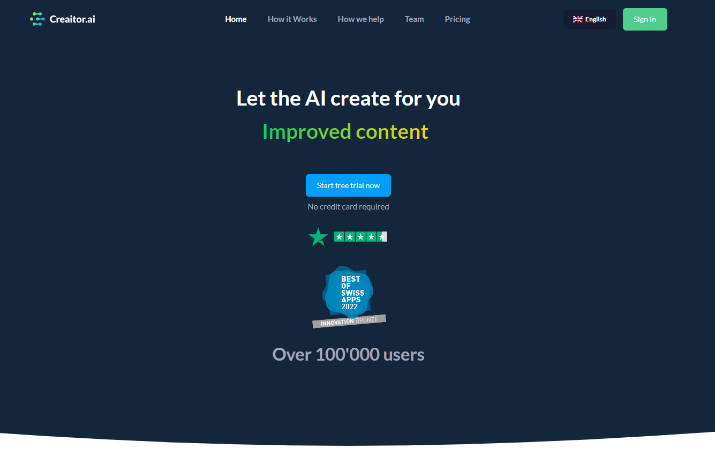This screenshot has height=471, width=715.
Task: Click the Creaitor.ai wordmark text
Action: point(72,19)
